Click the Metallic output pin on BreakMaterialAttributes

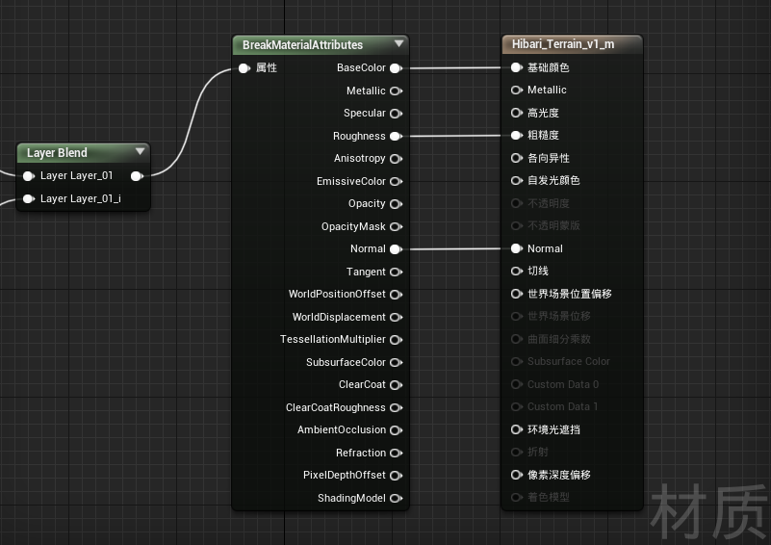click(397, 91)
